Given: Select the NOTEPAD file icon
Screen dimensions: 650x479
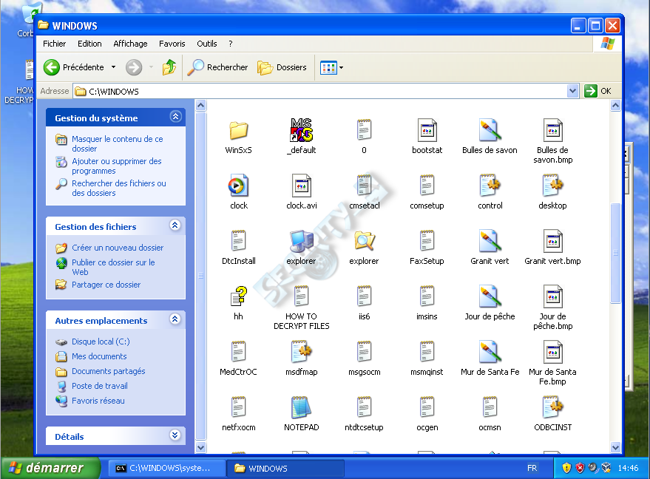Looking at the screenshot, I should tap(301, 408).
